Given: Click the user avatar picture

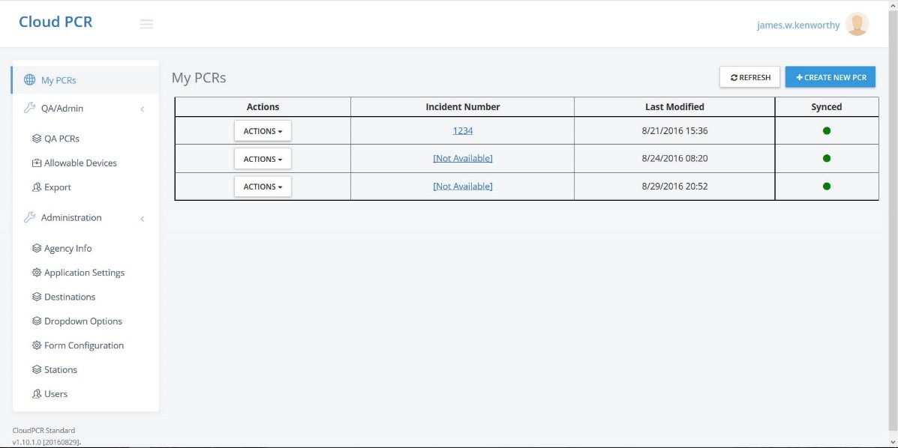Looking at the screenshot, I should tap(857, 24).
